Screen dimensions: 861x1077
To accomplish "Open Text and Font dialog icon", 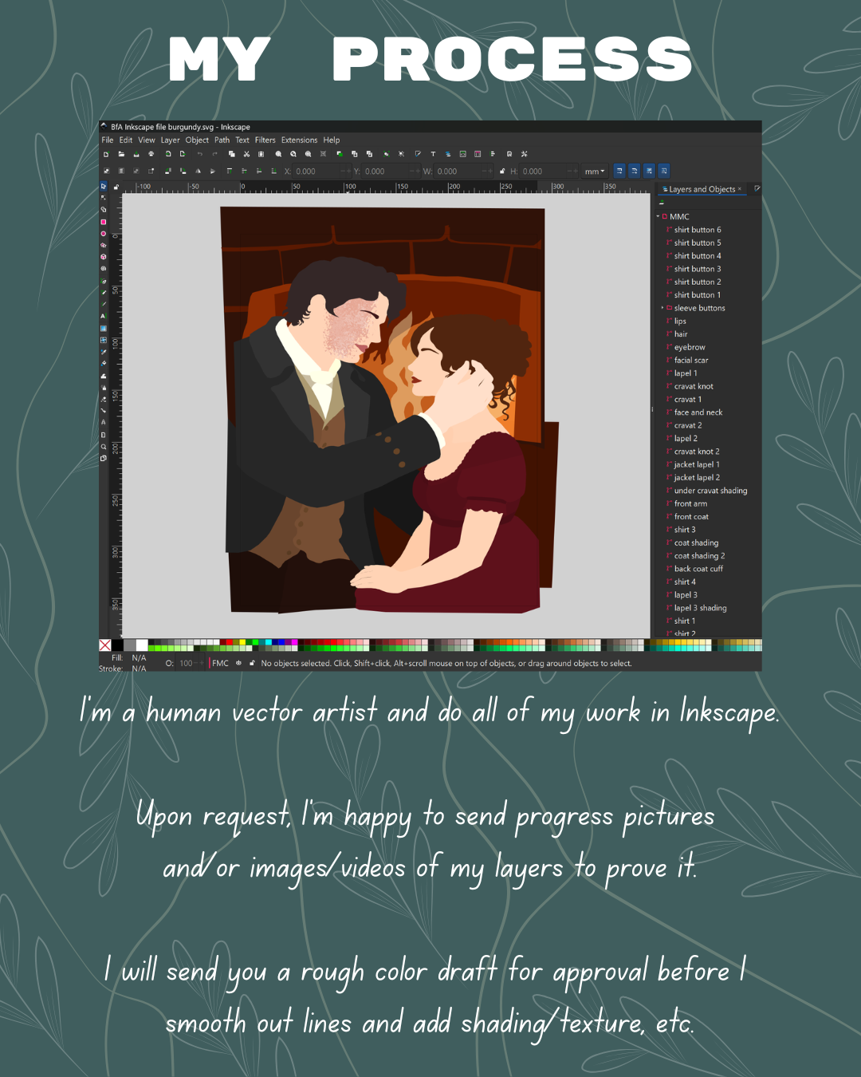I will [x=433, y=154].
